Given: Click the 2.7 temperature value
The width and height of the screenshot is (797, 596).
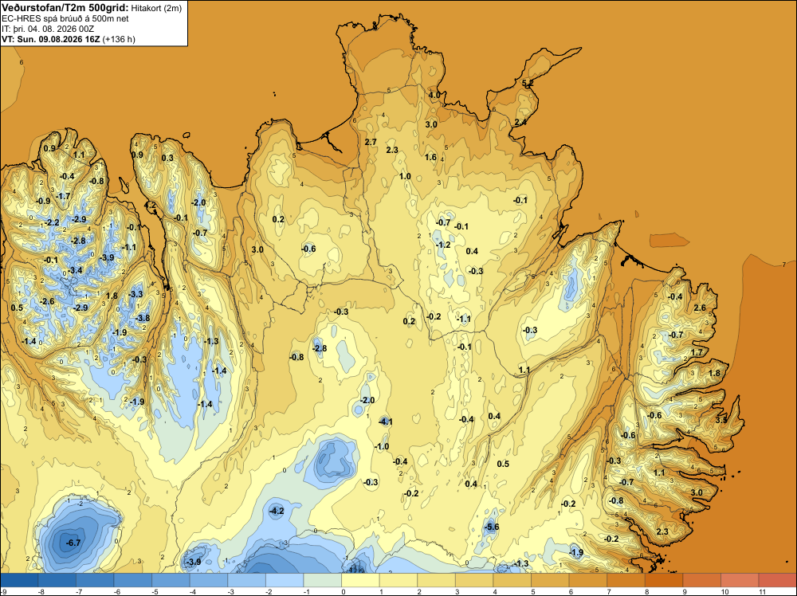Looking at the screenshot, I should [371, 142].
